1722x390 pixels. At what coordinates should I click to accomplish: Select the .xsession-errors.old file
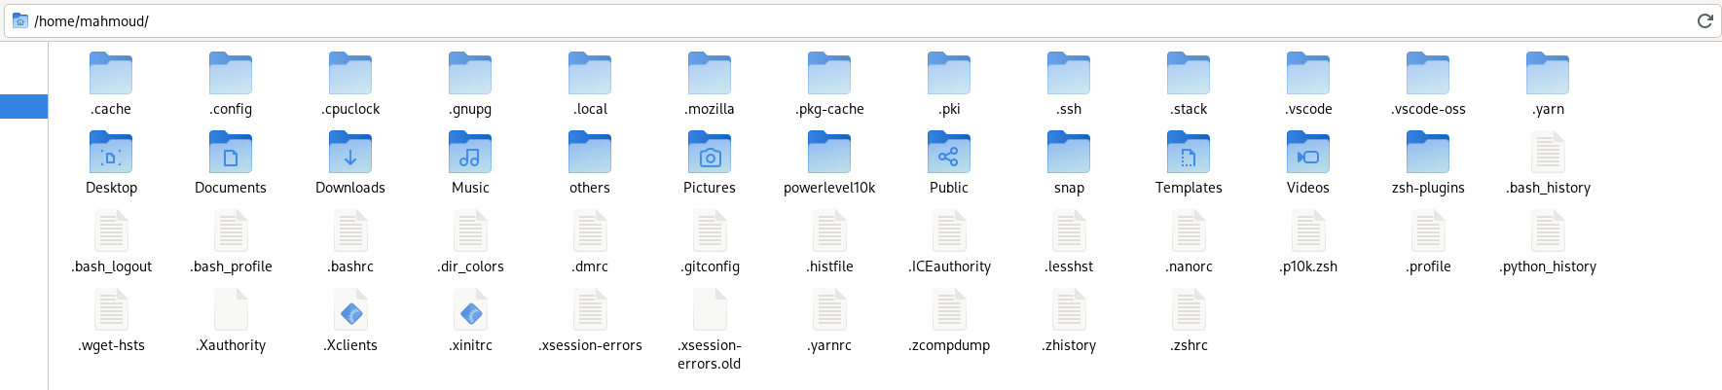[710, 312]
